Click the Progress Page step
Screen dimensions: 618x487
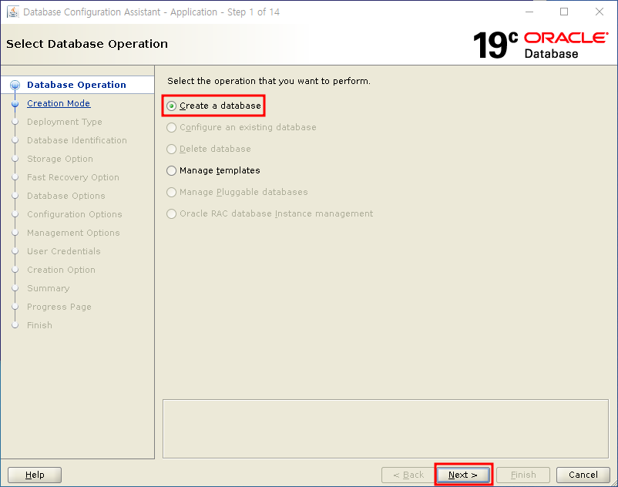tap(59, 307)
